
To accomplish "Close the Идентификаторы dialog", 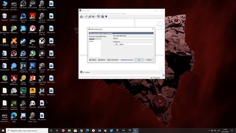I will (153, 29).
